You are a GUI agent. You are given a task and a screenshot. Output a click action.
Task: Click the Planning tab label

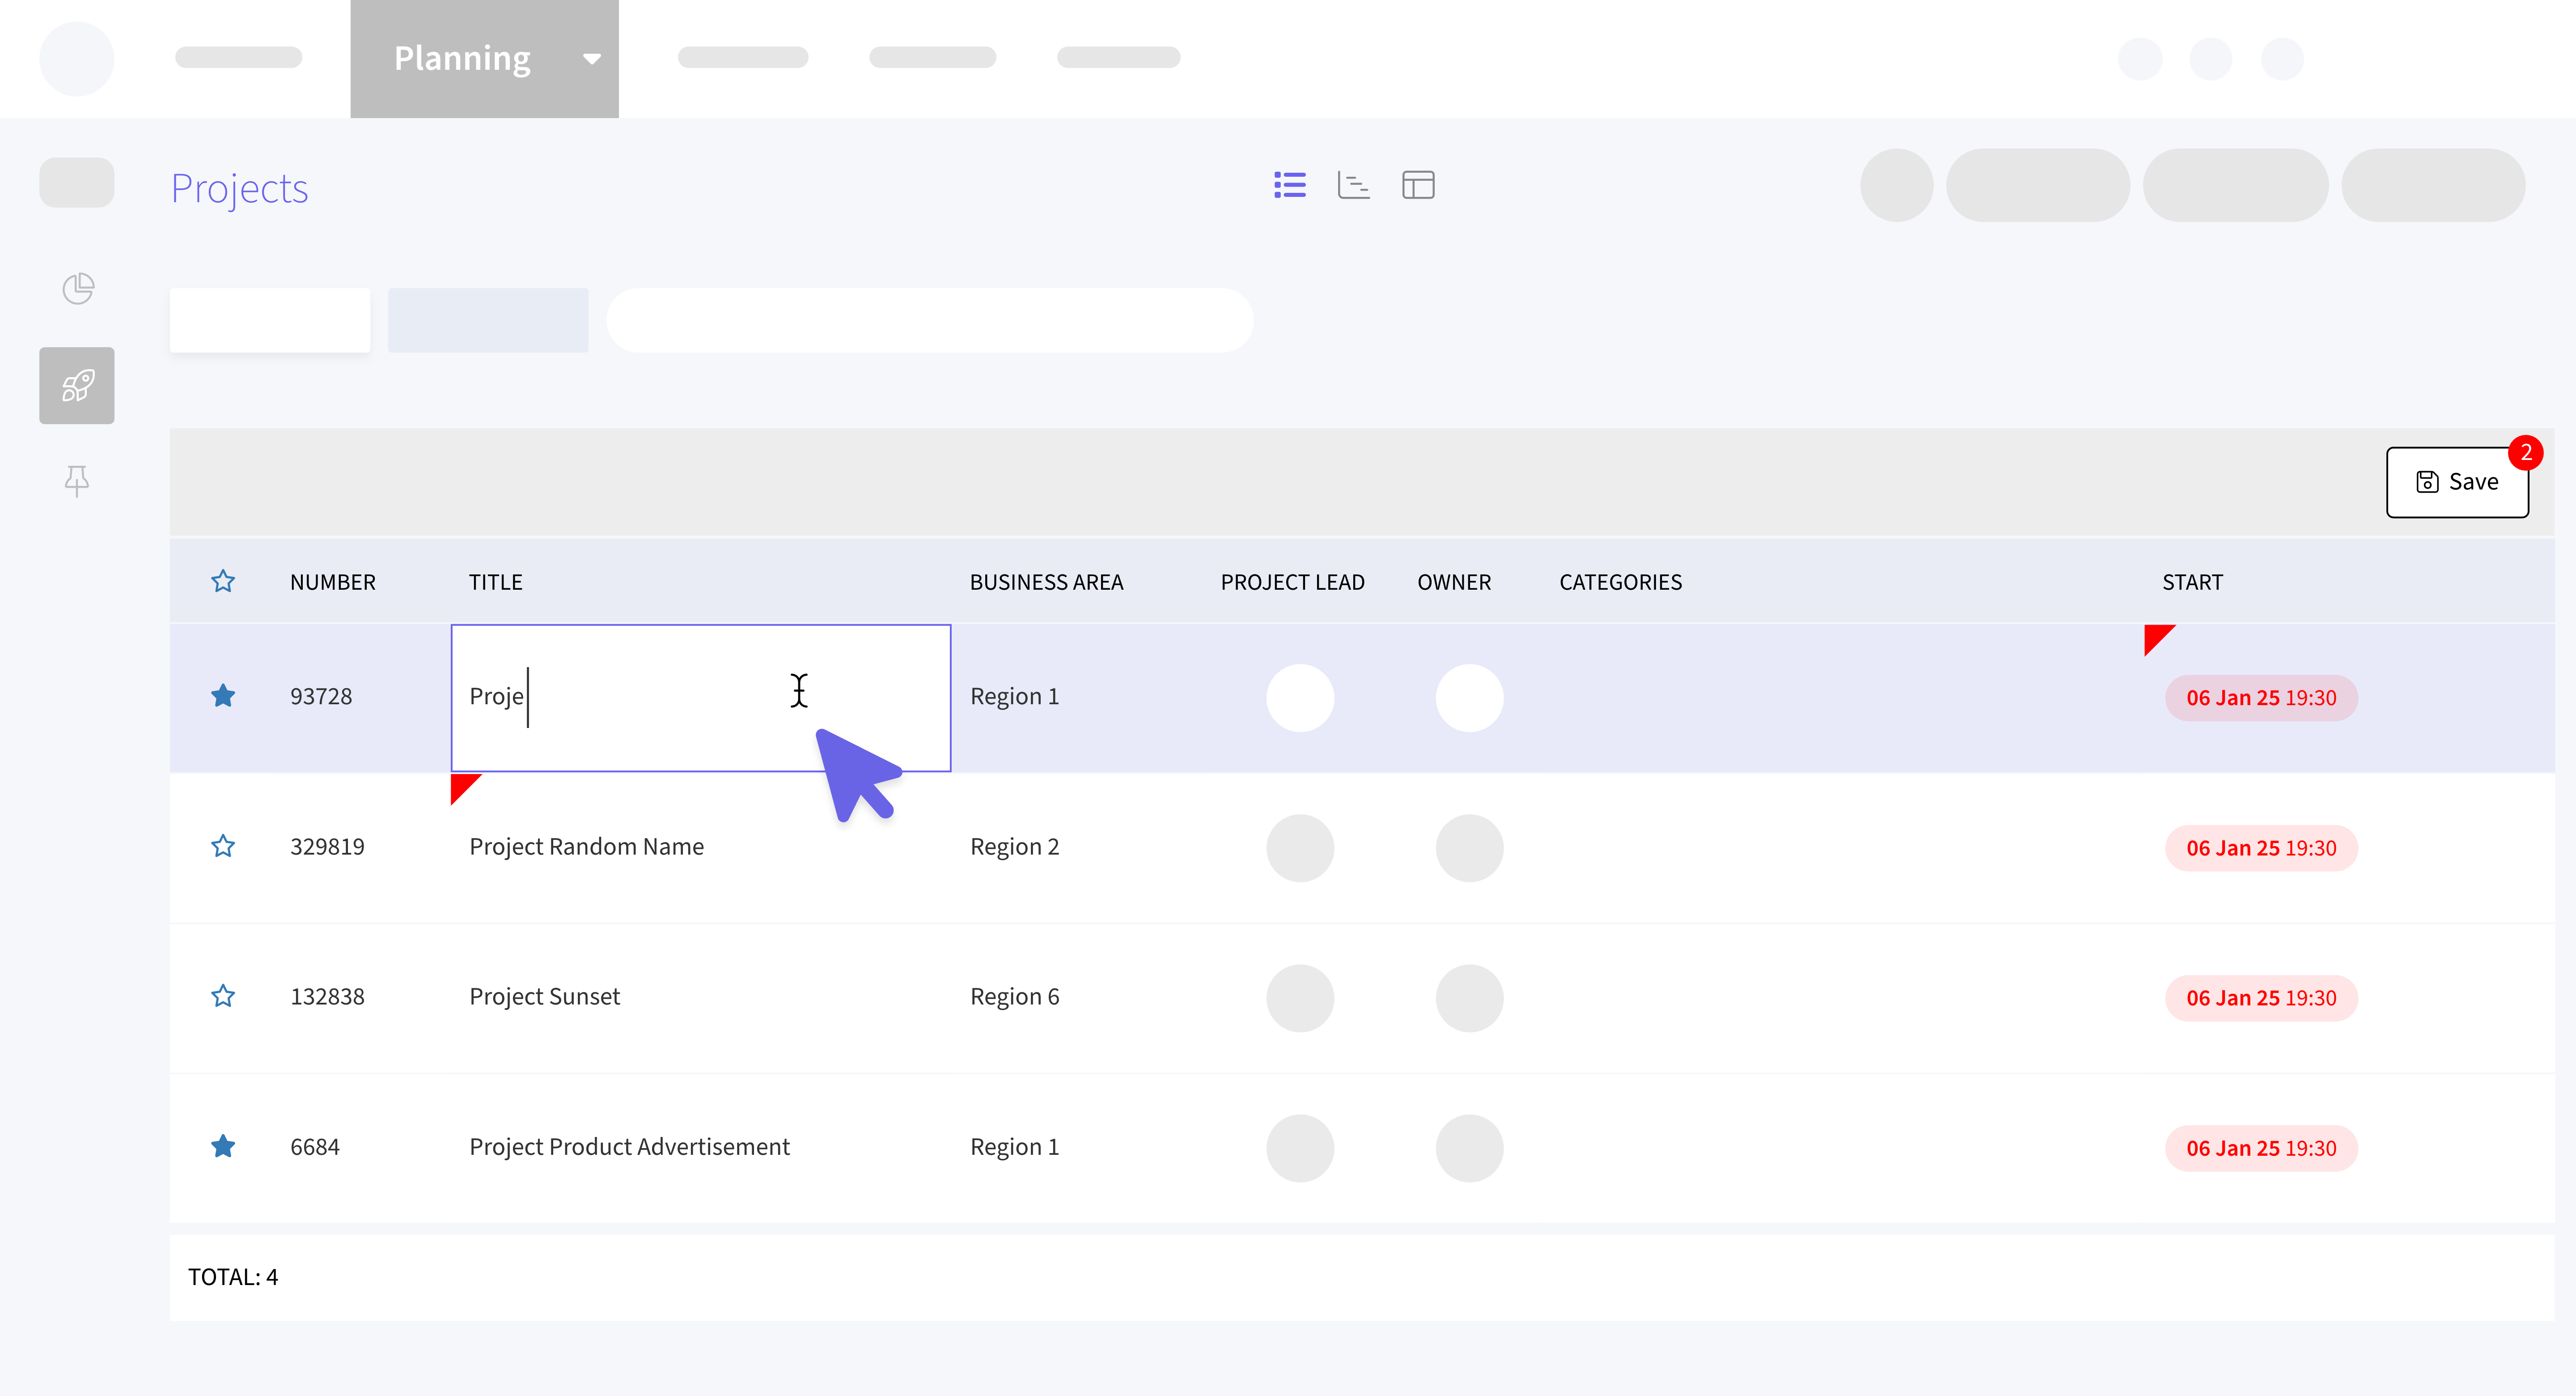click(462, 59)
